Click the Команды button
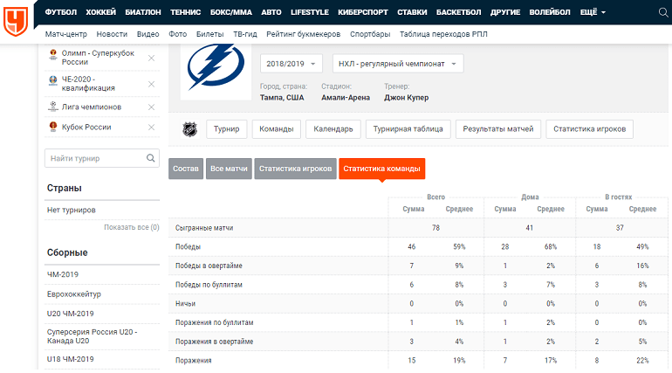The width and height of the screenshot is (672, 373). (277, 129)
